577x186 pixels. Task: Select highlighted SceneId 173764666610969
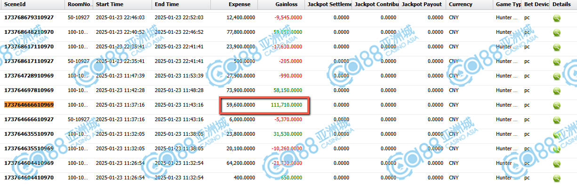click(29, 105)
